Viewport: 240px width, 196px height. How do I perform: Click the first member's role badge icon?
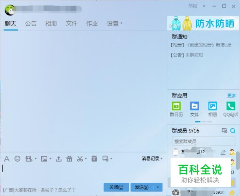232,152
